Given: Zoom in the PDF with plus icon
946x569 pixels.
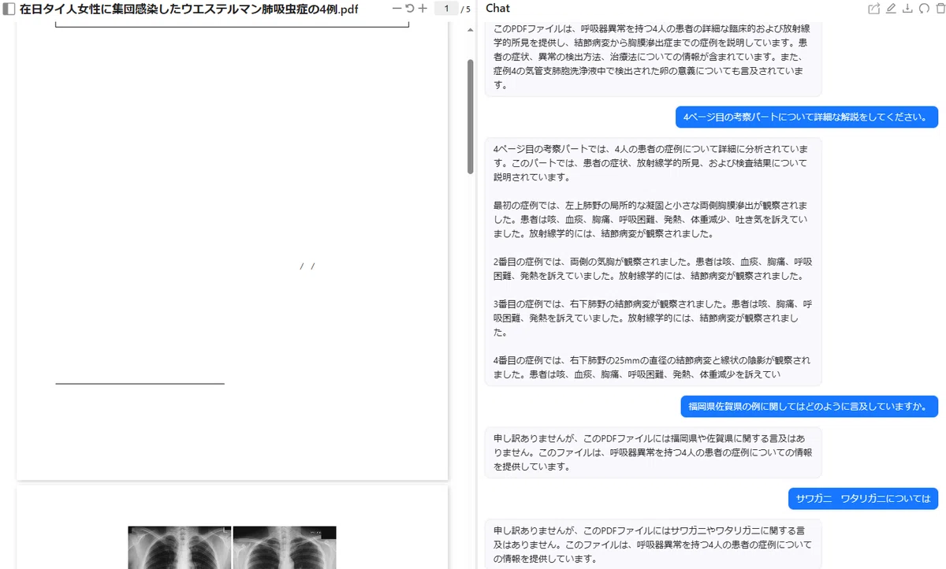Looking at the screenshot, I should [423, 9].
